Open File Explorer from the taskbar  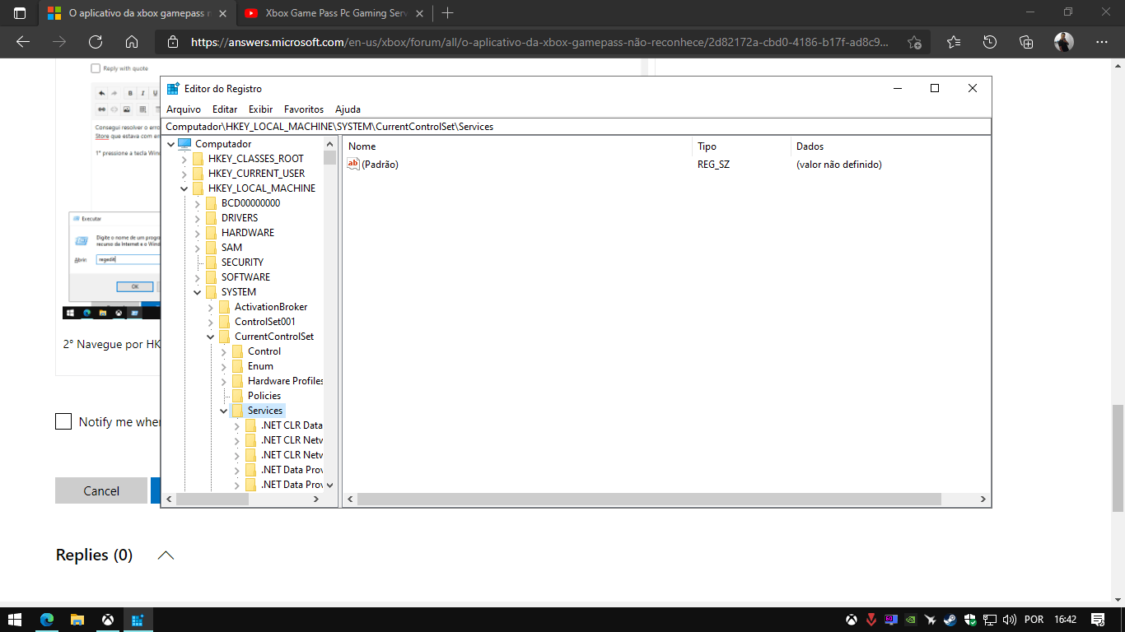(x=77, y=620)
